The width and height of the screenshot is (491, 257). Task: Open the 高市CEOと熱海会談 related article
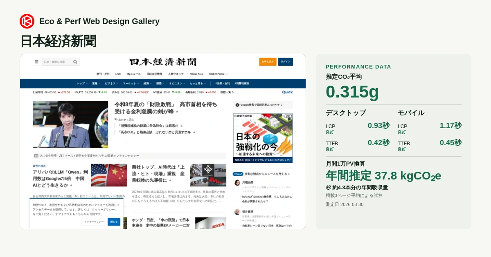(x=155, y=132)
